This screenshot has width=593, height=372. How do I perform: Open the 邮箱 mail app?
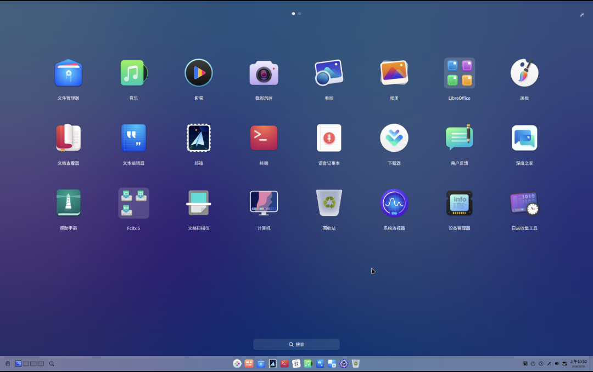tap(199, 138)
